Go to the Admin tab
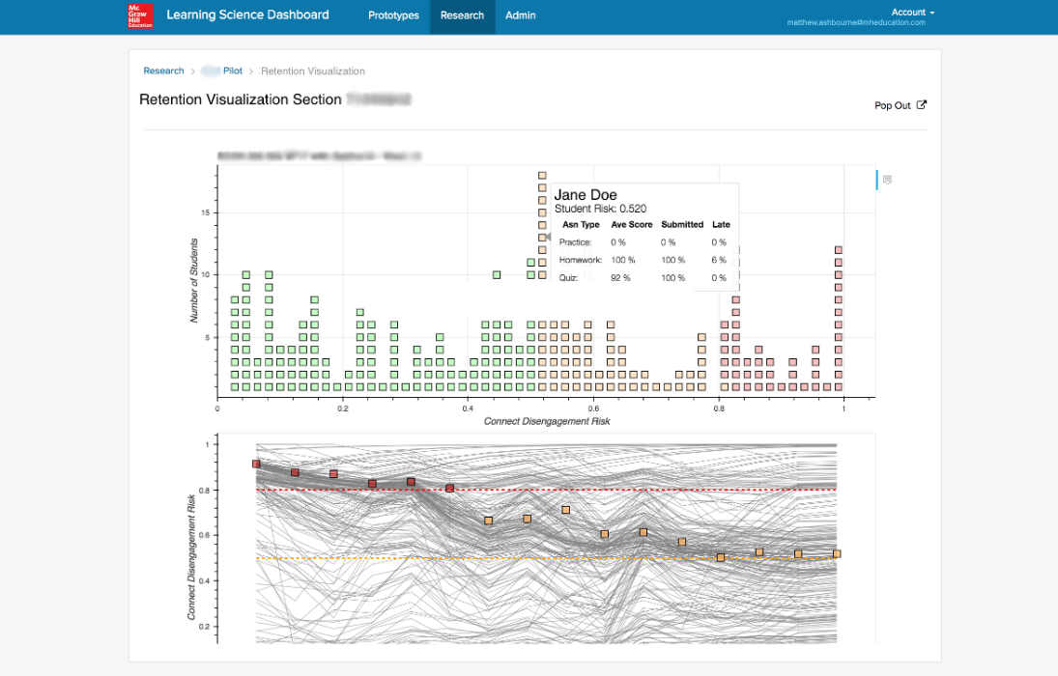Screen dimensions: 1058x676 coord(520,15)
